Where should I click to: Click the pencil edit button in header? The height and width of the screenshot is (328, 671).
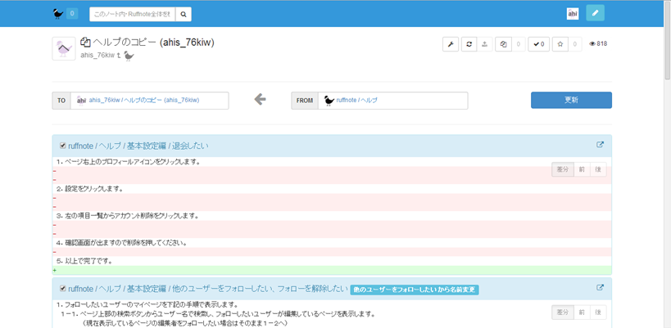tap(596, 13)
